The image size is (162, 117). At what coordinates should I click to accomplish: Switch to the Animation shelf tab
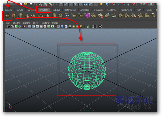(x=85, y=10)
